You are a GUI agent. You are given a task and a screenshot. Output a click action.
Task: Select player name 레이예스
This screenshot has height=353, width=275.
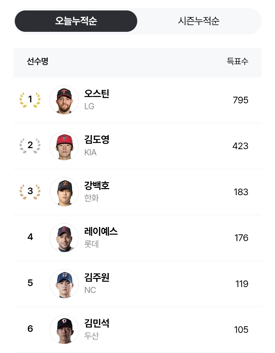pos(101,231)
